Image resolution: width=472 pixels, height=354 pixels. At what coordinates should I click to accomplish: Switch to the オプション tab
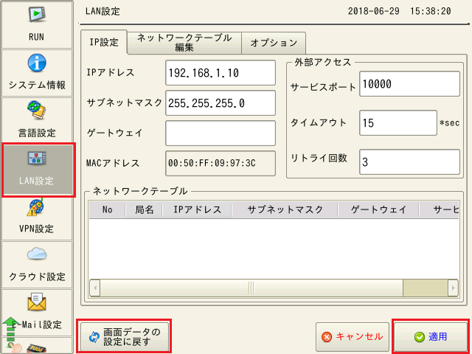tap(274, 43)
